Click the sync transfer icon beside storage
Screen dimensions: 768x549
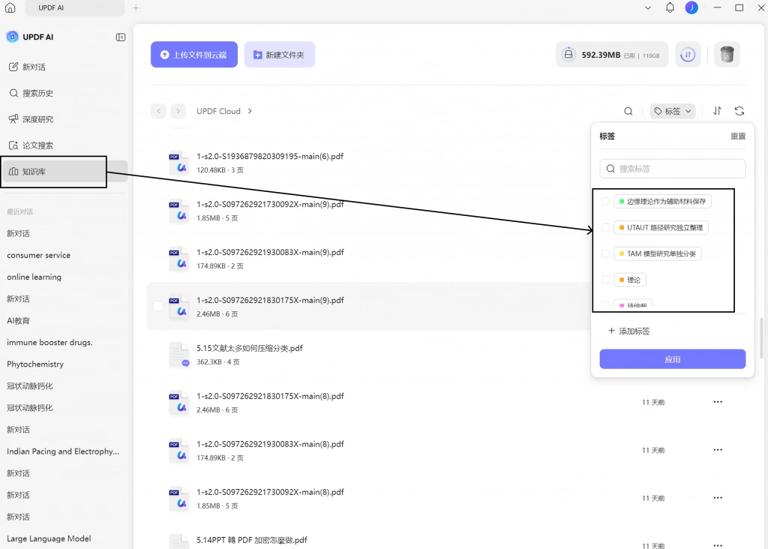[x=688, y=54]
